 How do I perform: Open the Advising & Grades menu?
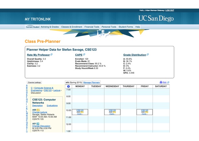click(x=50, y=27)
